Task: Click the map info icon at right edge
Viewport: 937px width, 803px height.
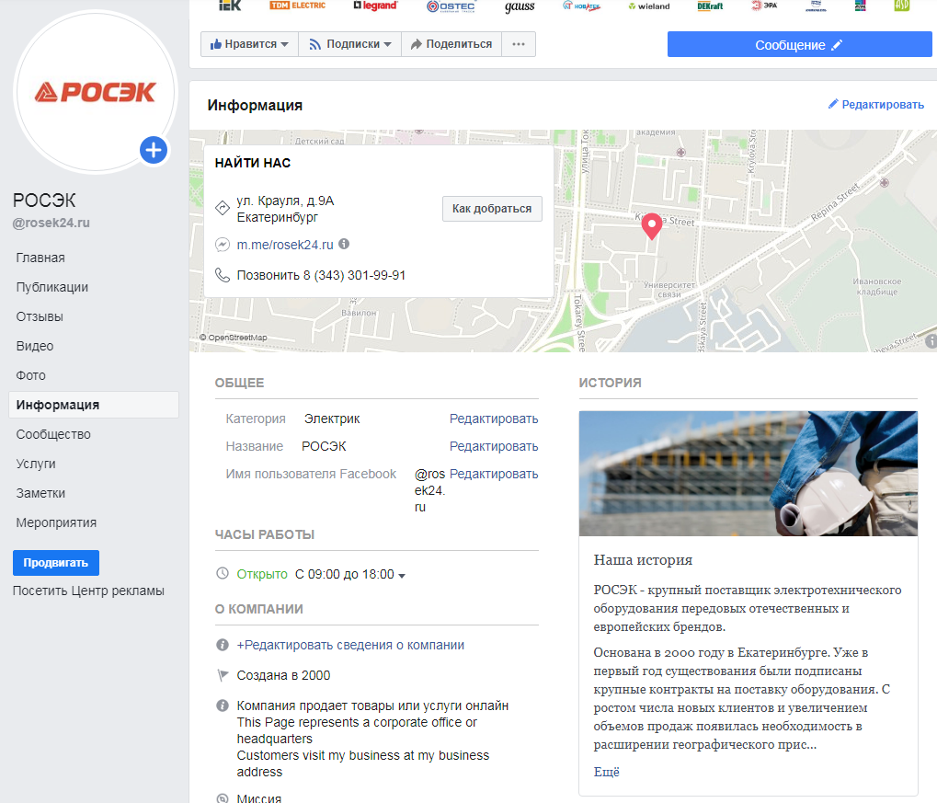Action: tap(931, 341)
